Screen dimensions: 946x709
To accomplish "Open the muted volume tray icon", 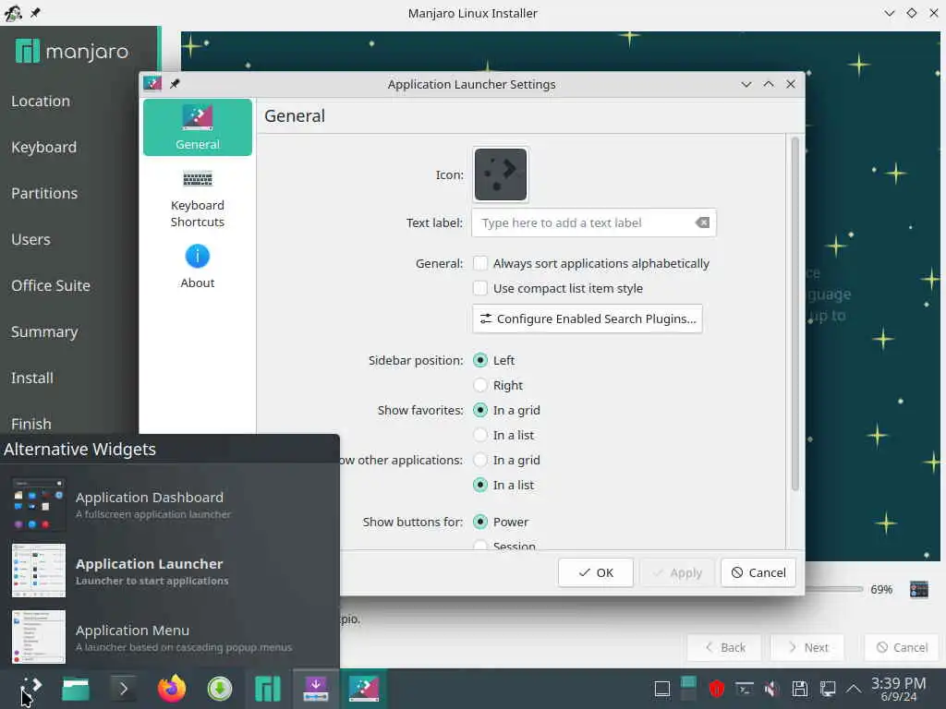I will [x=771, y=689].
